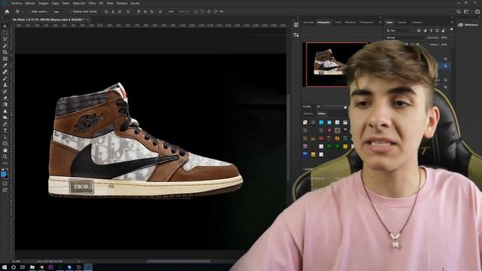Click the Photoshop icon on the taskbar
Image resolution: width=482 pixels, height=271 pixels.
pyautogui.click(x=88, y=267)
